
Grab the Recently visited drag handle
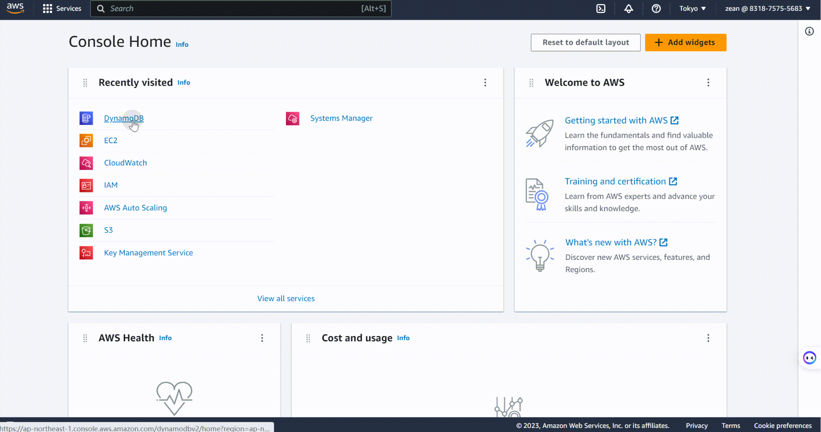(x=85, y=83)
